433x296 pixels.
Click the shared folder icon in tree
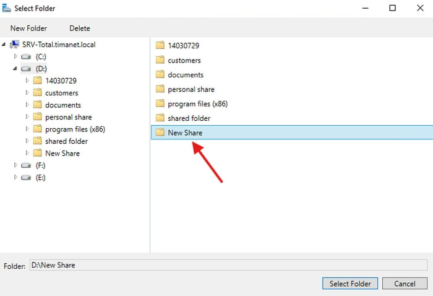(37, 141)
